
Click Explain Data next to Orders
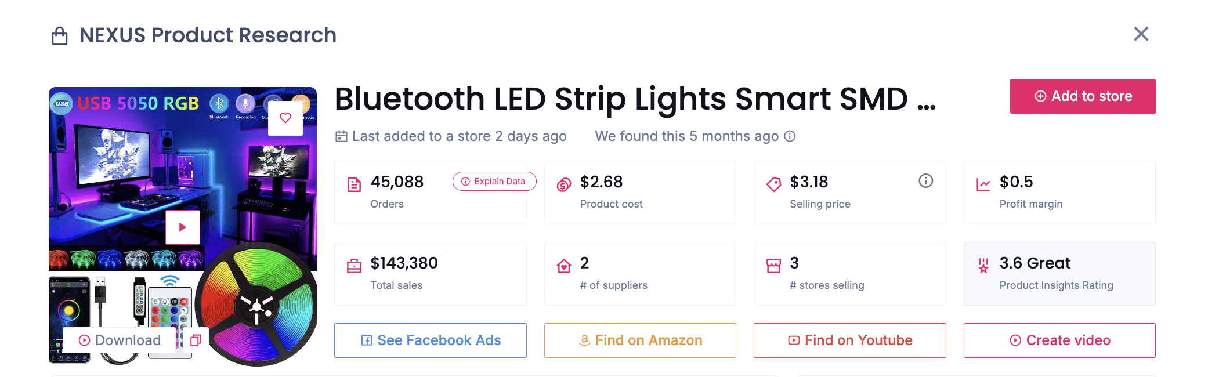494,181
